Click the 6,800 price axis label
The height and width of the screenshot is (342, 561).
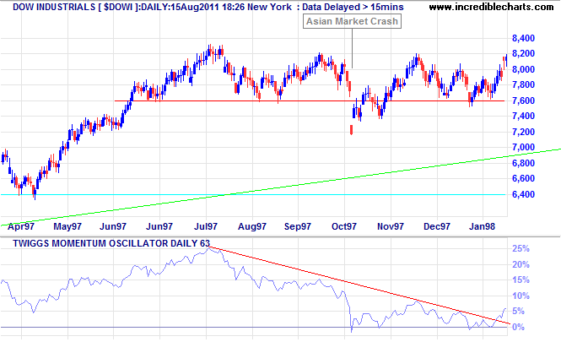tap(523, 163)
